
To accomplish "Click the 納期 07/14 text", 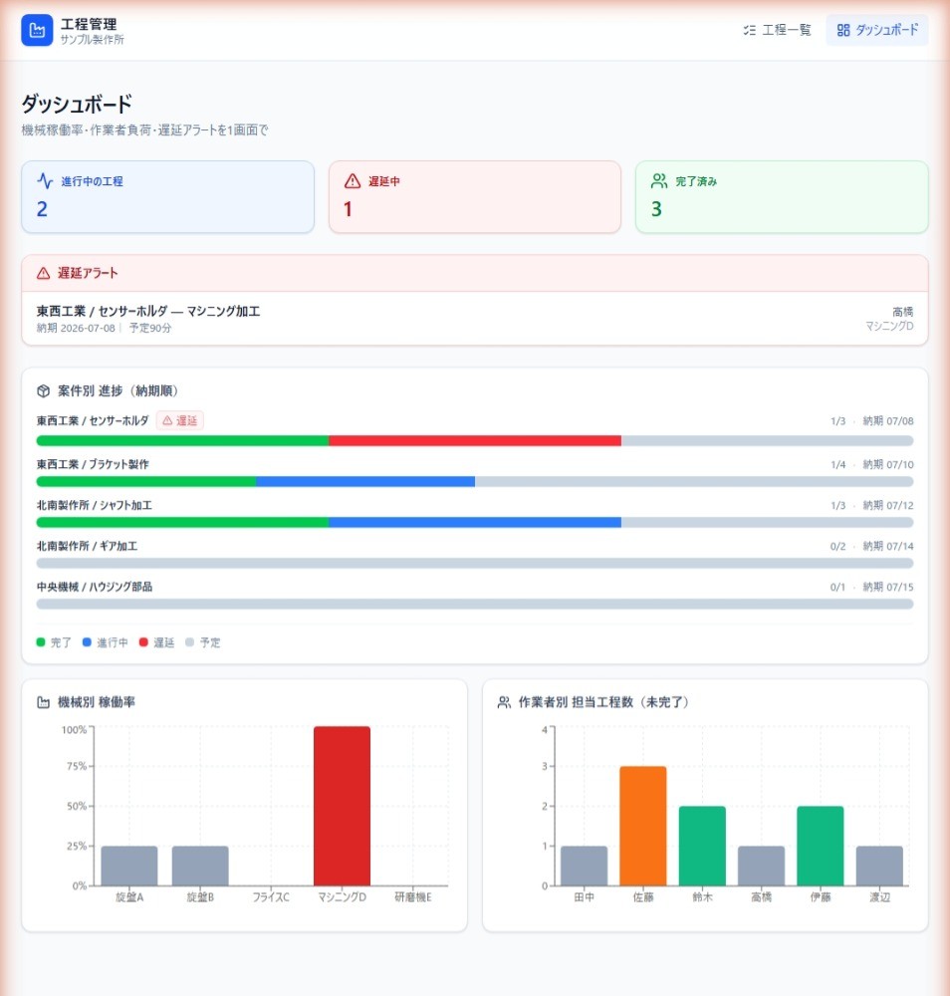I will tap(888, 546).
